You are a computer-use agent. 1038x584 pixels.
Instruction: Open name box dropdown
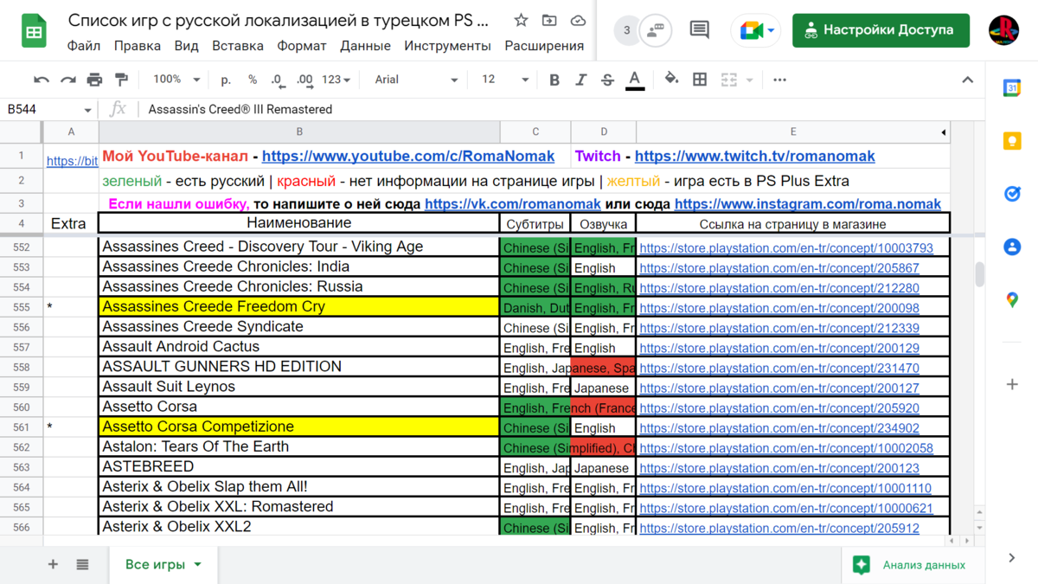(x=87, y=110)
